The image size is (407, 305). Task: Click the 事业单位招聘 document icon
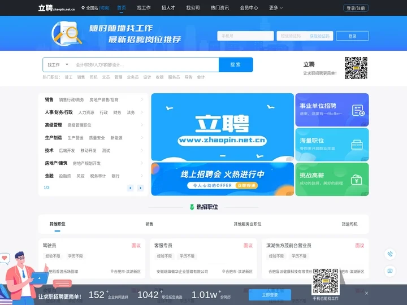coord(358,110)
